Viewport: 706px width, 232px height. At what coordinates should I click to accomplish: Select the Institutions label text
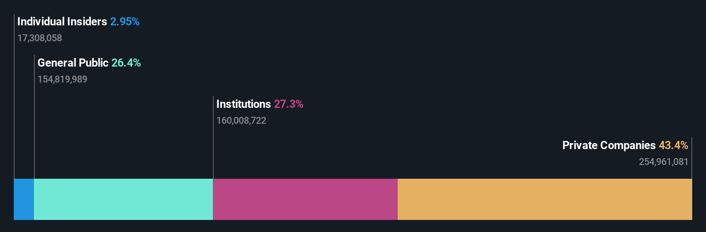(x=243, y=104)
